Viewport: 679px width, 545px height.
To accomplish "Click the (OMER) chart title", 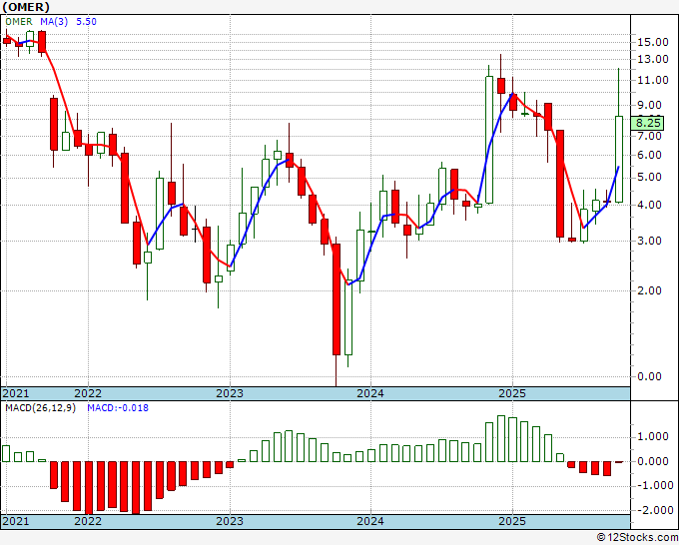I will point(26,7).
